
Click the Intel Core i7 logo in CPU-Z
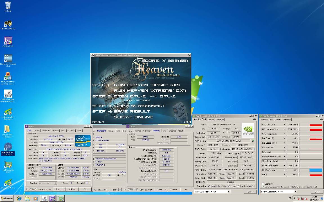83,141
